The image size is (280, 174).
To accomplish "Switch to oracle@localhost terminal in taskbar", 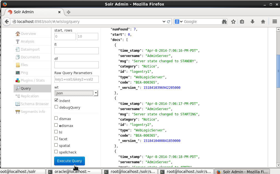I will pyautogui.click(x=74, y=172).
